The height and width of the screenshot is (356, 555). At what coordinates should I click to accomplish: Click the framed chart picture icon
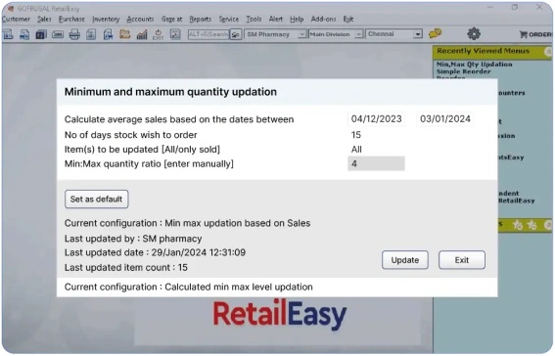tap(175, 34)
